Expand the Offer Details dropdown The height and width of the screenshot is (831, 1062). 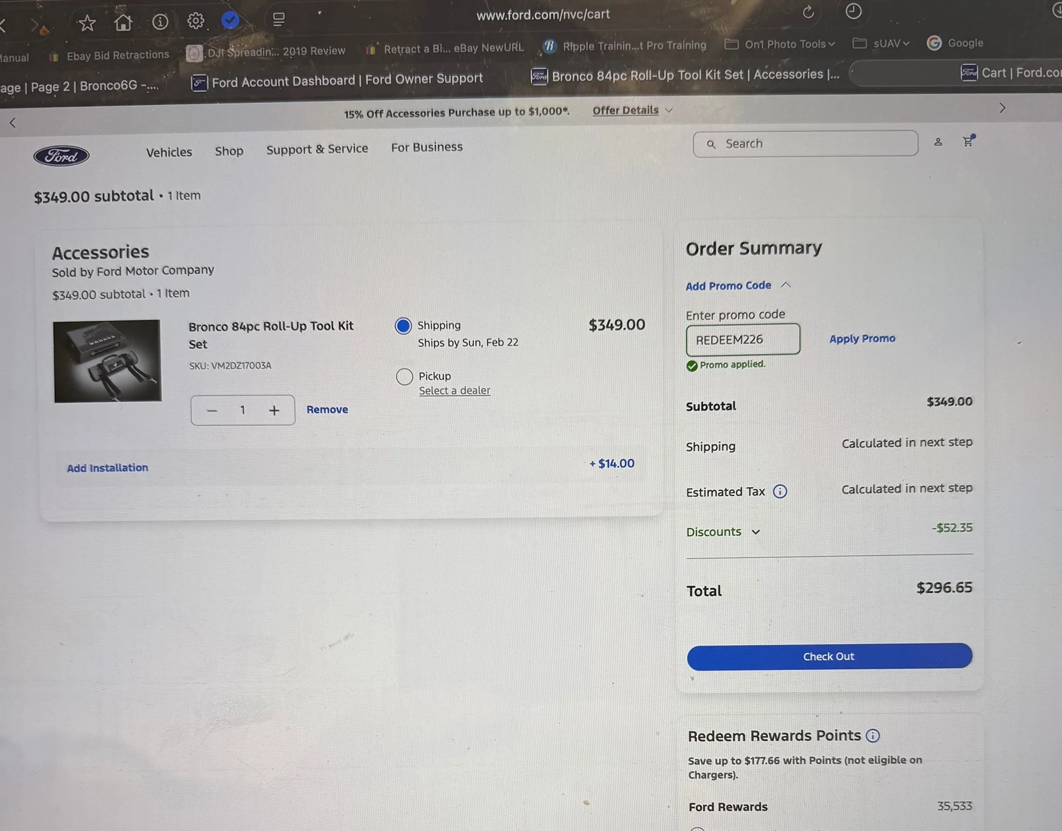(632, 110)
